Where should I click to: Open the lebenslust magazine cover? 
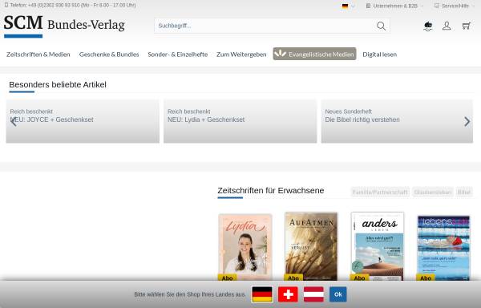tap(443, 248)
